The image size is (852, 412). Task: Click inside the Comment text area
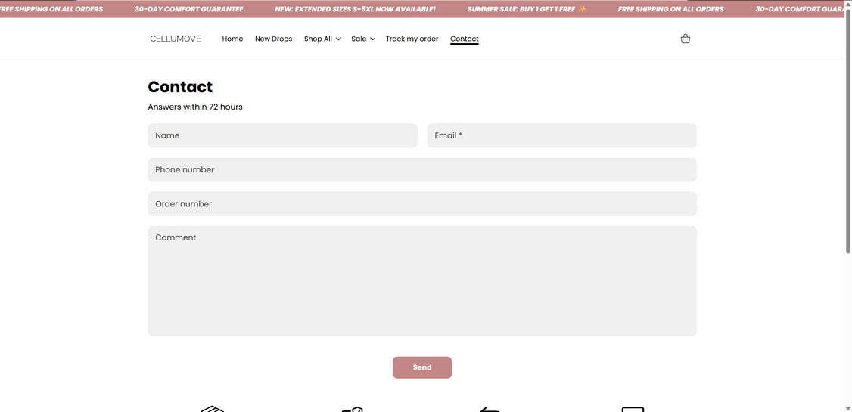coord(422,281)
